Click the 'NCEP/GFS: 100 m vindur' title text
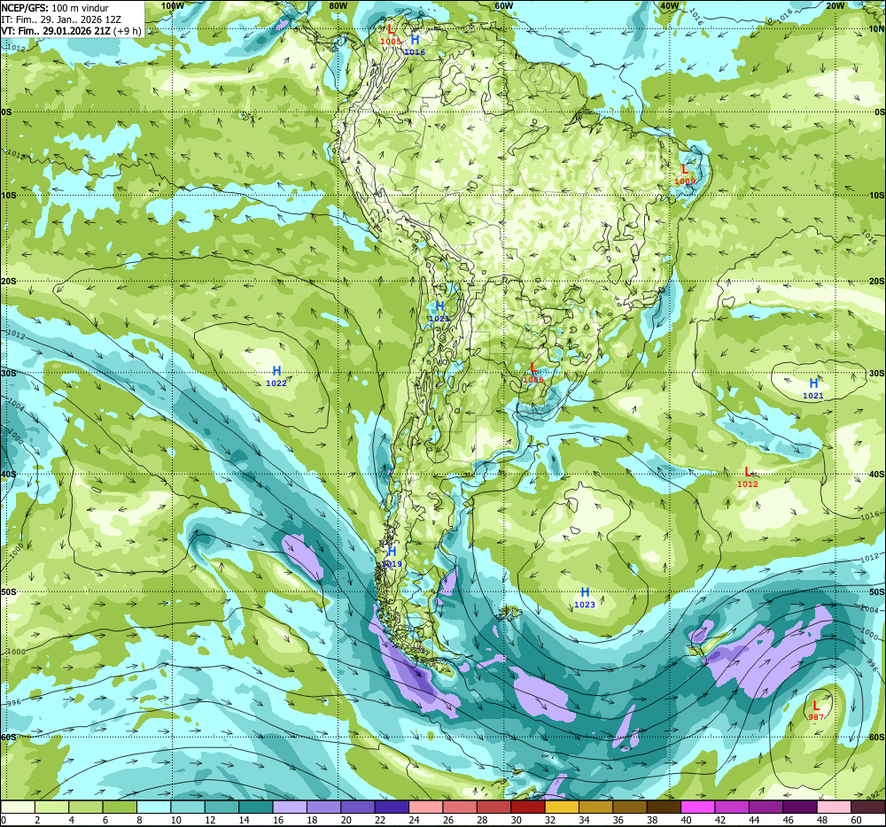Image resolution: width=886 pixels, height=827 pixels. (55, 8)
